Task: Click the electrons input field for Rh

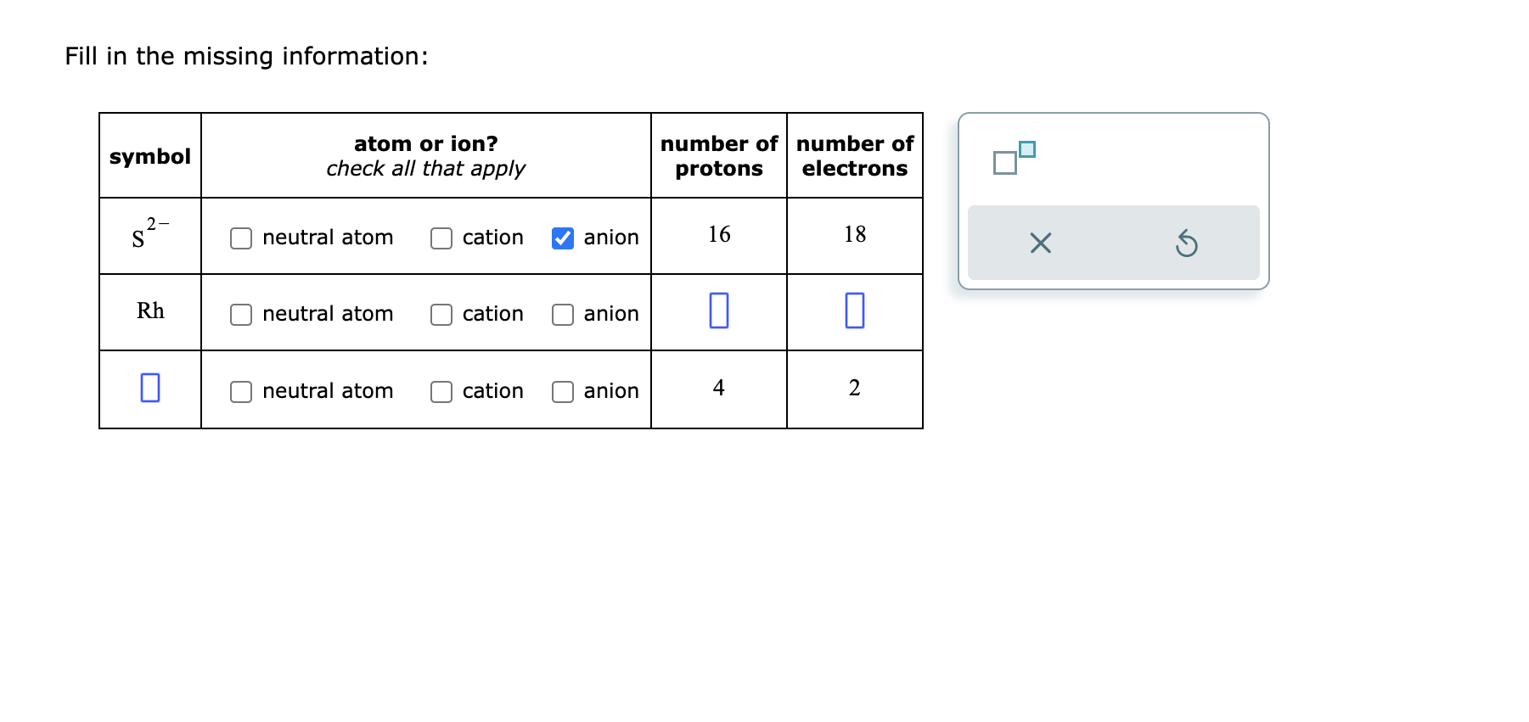Action: (x=855, y=311)
